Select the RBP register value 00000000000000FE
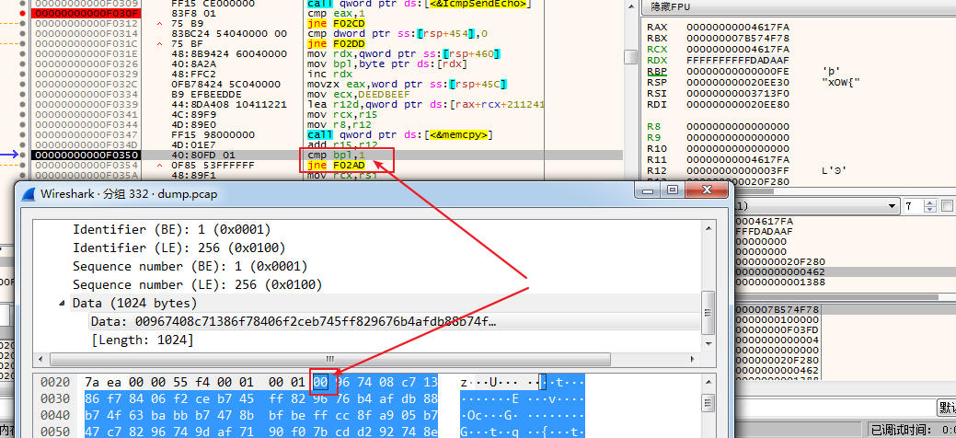Viewport: 956px width, 438px height. 738,72
